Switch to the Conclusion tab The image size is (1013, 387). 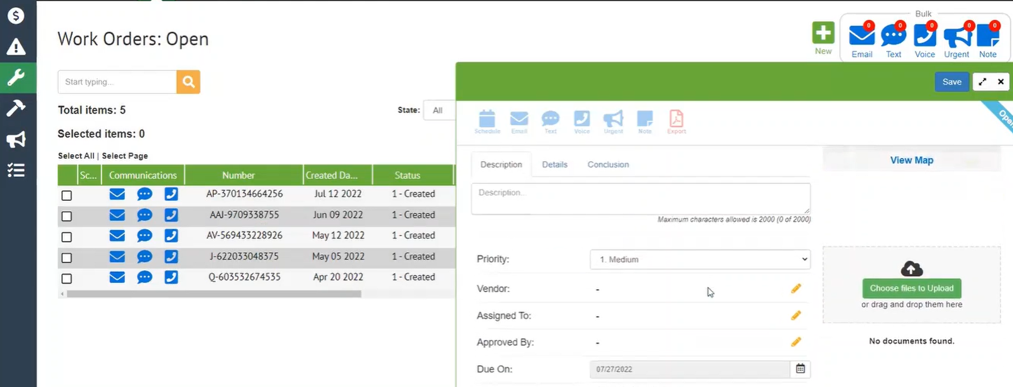(x=608, y=164)
